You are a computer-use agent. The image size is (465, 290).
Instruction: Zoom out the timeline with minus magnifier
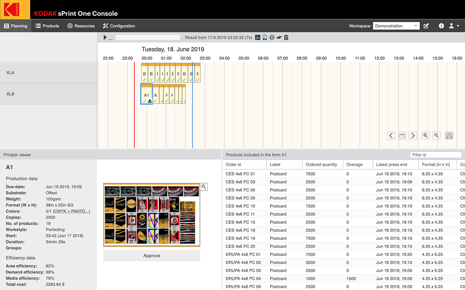click(425, 136)
